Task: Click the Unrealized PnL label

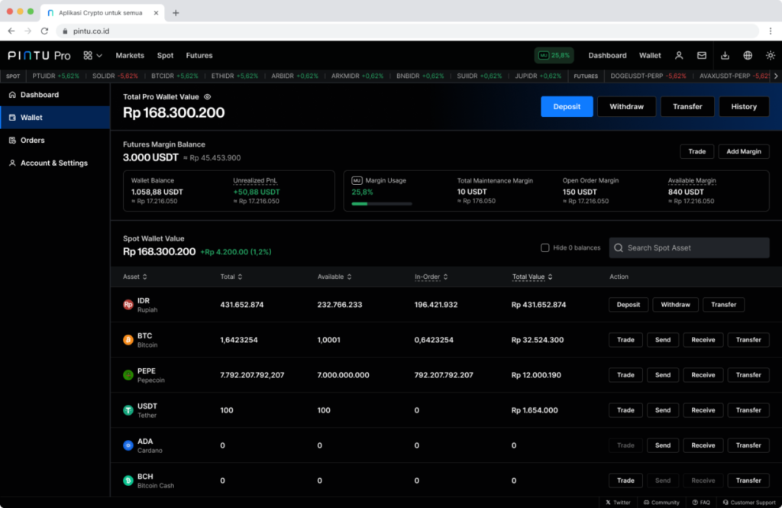Action: tap(255, 180)
